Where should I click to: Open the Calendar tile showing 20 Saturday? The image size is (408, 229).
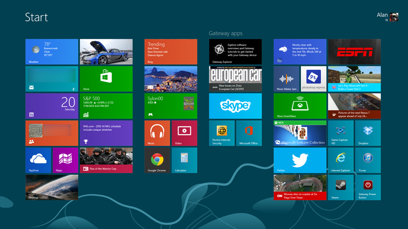pos(52,106)
